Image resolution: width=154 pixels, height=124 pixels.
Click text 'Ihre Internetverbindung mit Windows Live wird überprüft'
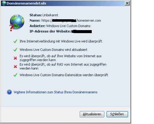[x=61, y=41]
